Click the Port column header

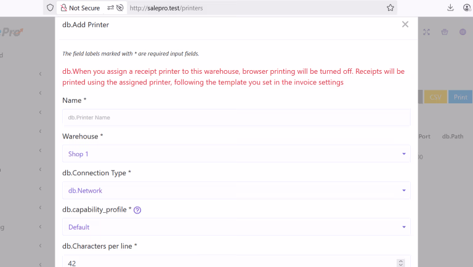(424, 137)
